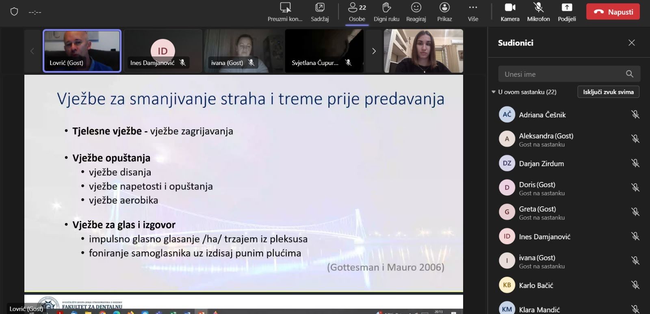Collapse the U ovom sastanku list
The image size is (650, 314).
pos(494,92)
